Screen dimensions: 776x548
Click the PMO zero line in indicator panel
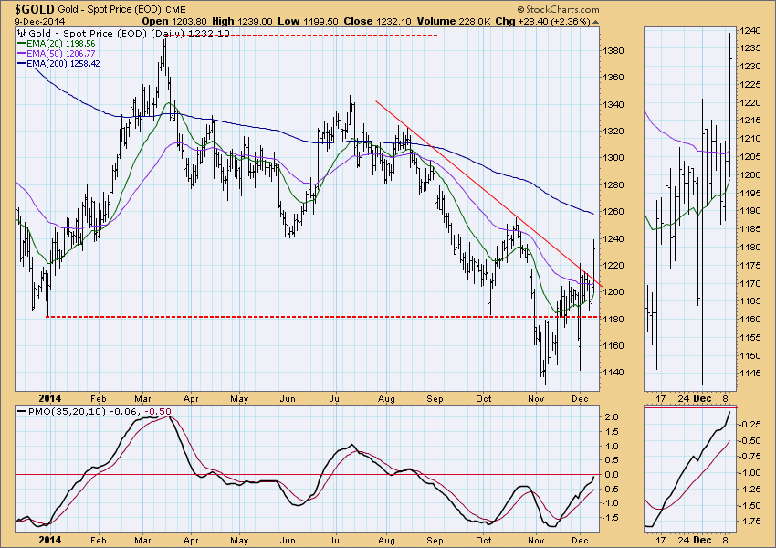coord(274,475)
